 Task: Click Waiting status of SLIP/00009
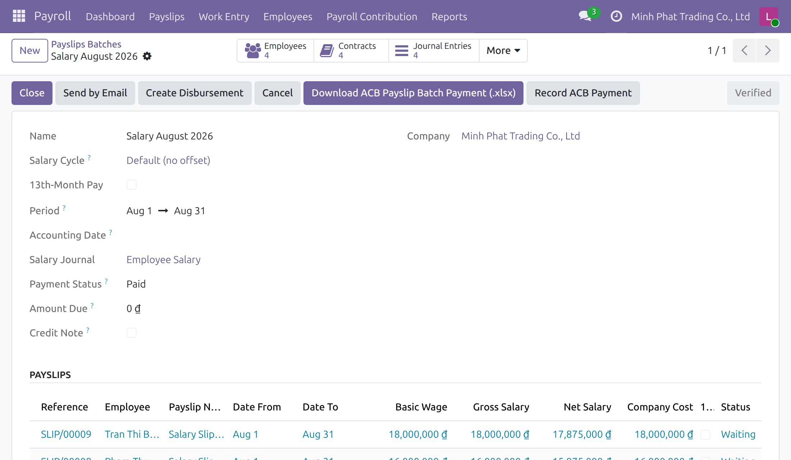pyautogui.click(x=738, y=434)
